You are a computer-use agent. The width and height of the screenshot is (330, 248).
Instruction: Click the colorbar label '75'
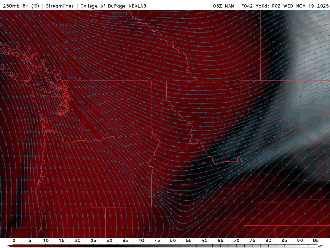(252, 241)
